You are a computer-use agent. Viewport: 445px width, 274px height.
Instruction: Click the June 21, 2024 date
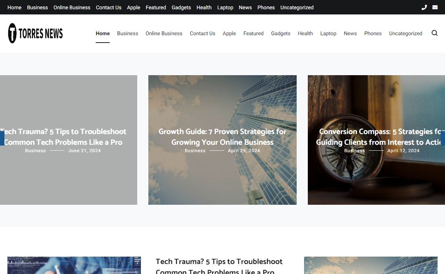point(85,151)
